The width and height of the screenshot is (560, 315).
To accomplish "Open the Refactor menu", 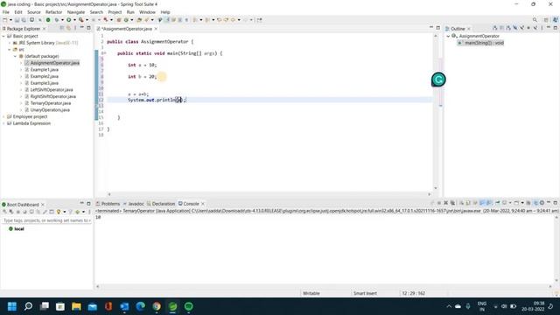I will 54,12.
